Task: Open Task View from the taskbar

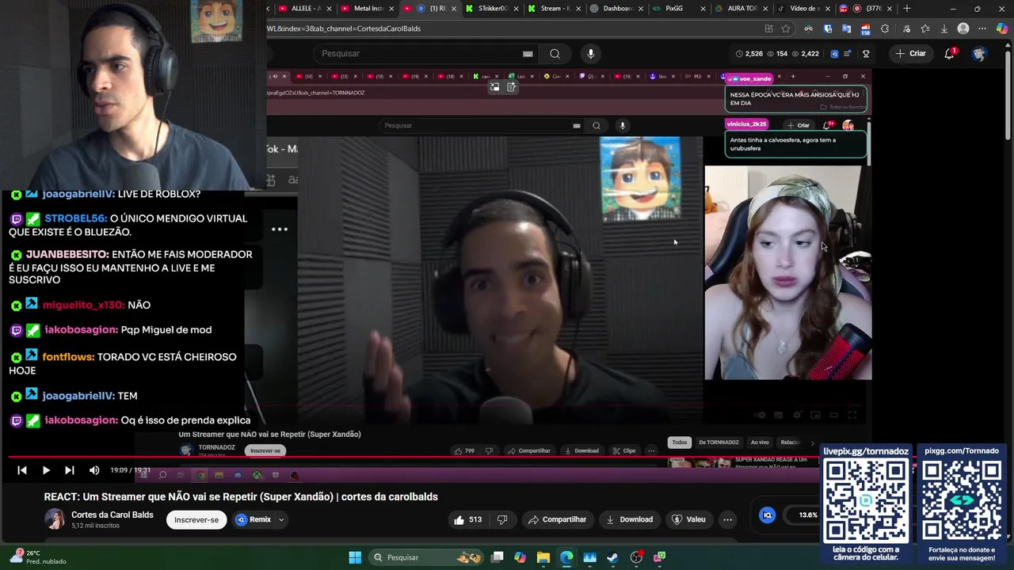Action: point(497,557)
